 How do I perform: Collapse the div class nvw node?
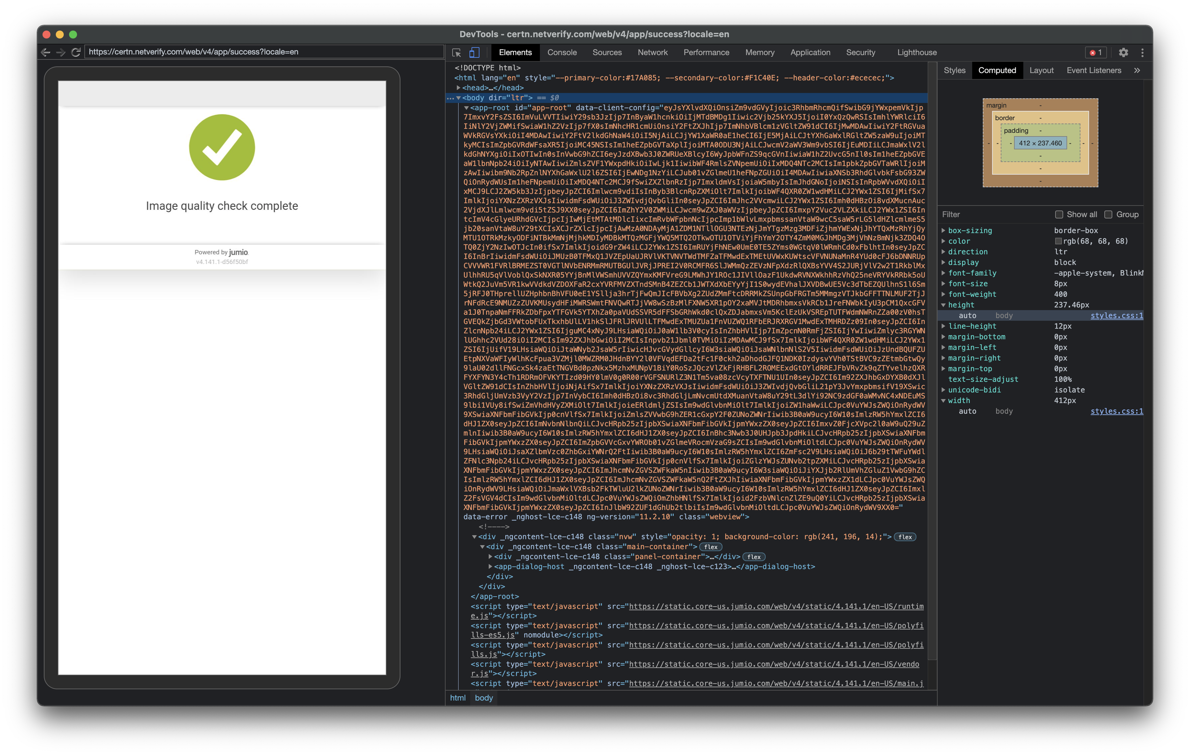(x=474, y=537)
